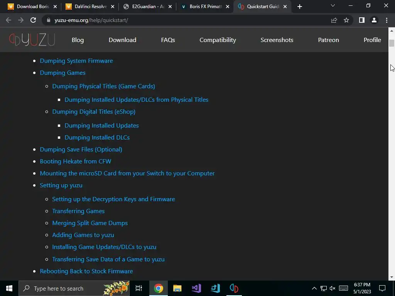Click the muted volume tray icon
Image resolution: width=395 pixels, height=296 pixels.
[333, 288]
